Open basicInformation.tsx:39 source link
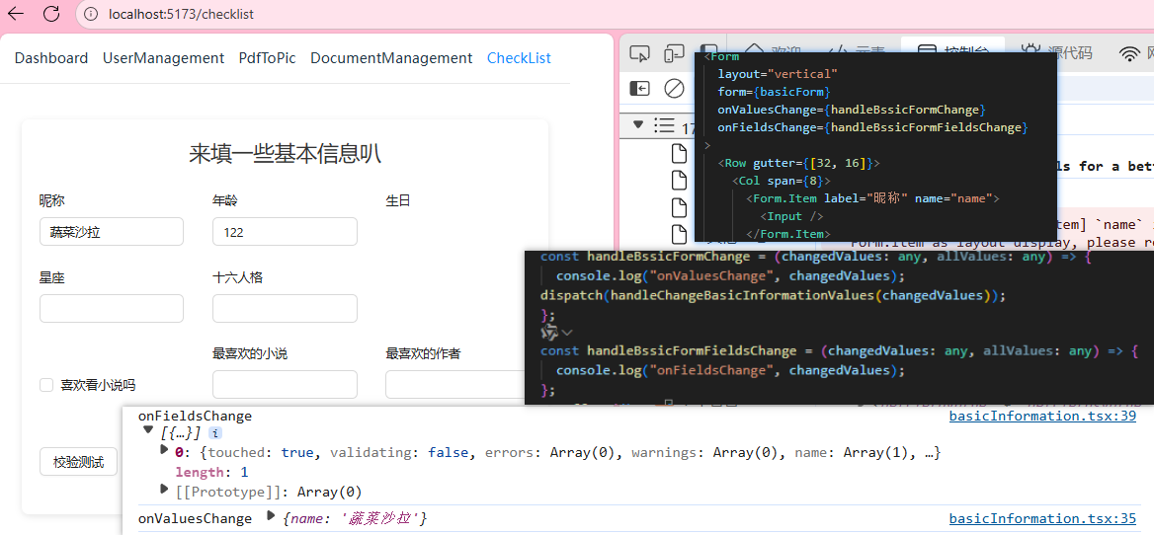Viewport: 1154px width, 535px height. (x=1042, y=416)
